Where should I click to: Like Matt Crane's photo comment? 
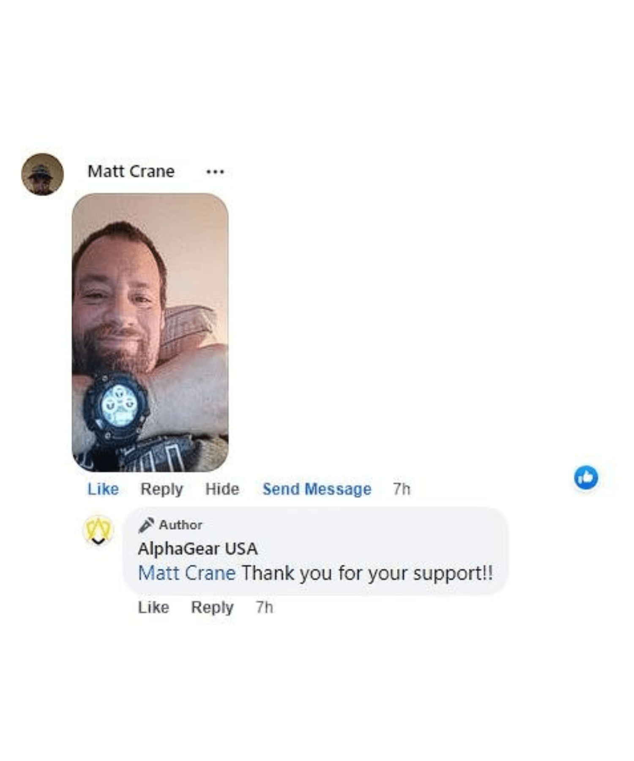click(x=103, y=489)
